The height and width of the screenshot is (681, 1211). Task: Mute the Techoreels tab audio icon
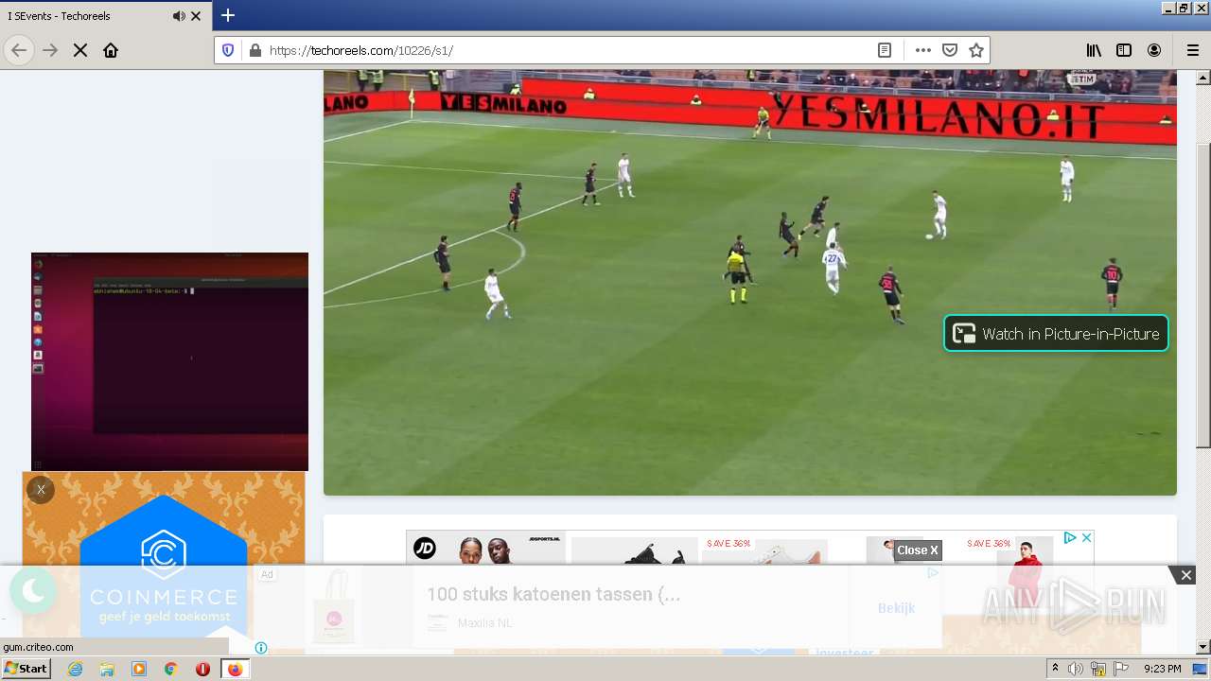pos(179,16)
